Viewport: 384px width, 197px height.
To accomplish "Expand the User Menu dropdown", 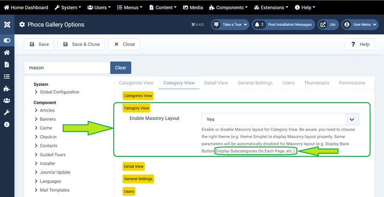I will click(360, 24).
